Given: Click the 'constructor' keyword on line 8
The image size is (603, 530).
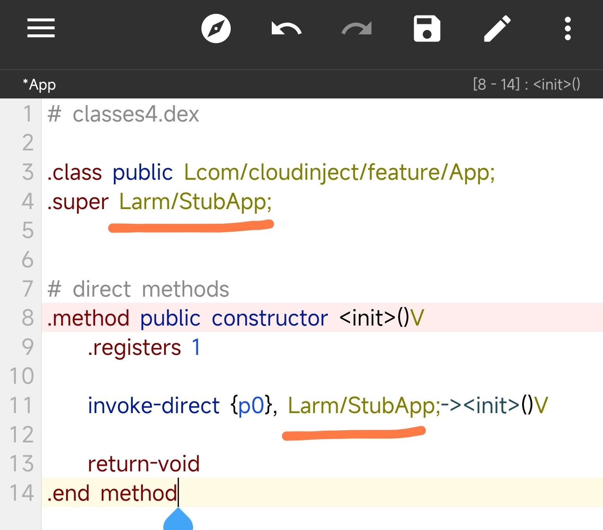Looking at the screenshot, I should tap(270, 318).
